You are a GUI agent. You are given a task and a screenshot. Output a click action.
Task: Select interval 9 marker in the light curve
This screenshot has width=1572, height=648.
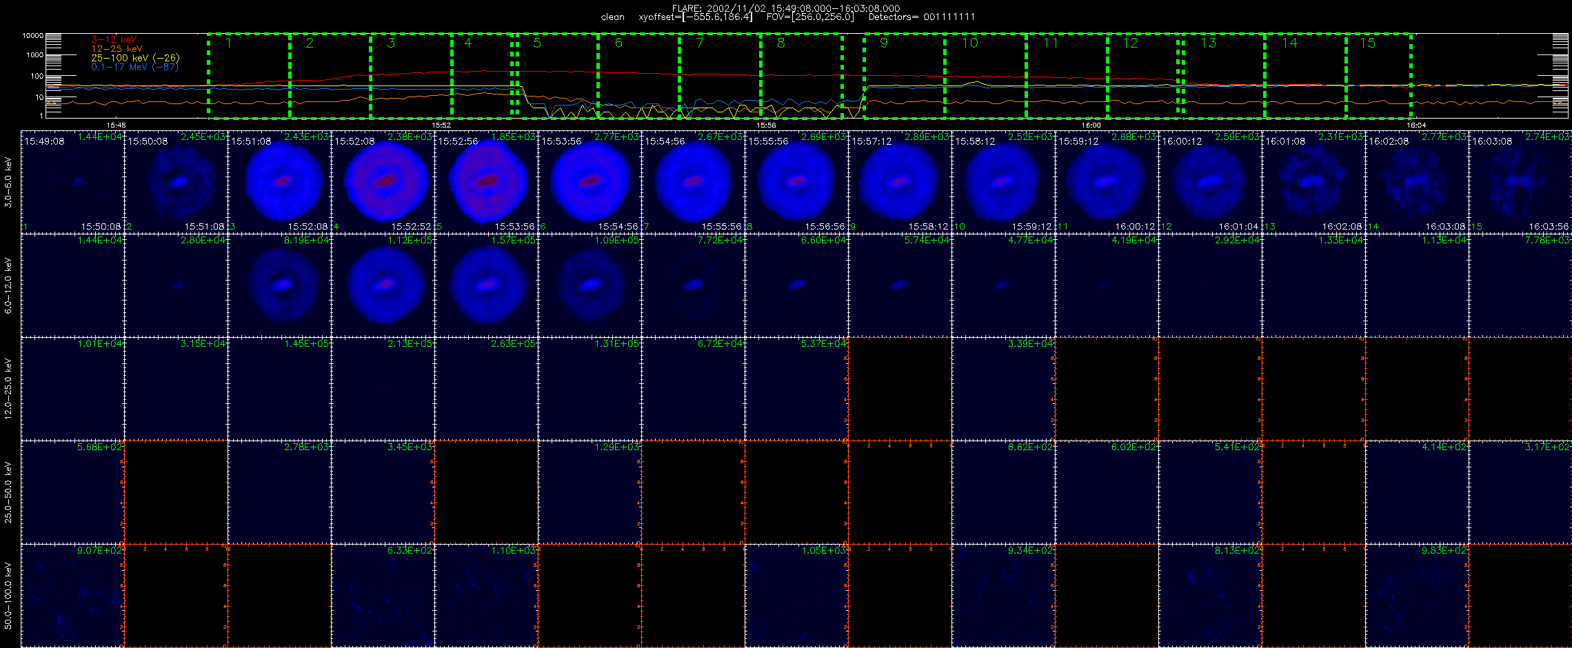pyautogui.click(x=884, y=43)
